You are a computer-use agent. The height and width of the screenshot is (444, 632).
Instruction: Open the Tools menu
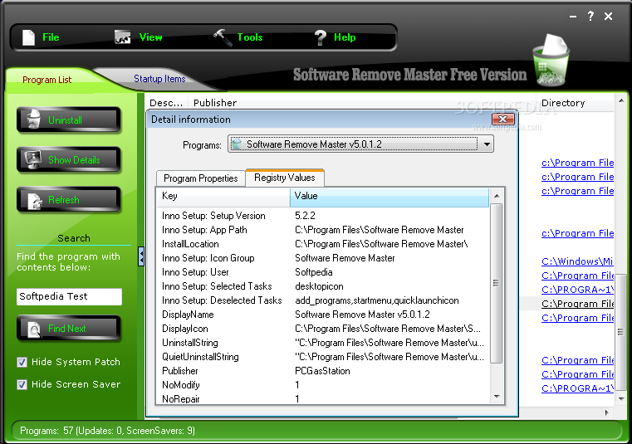(250, 37)
